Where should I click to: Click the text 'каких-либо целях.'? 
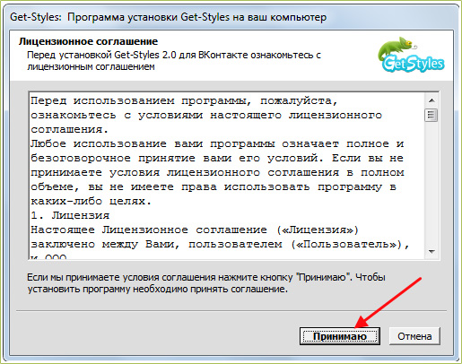click(91, 201)
